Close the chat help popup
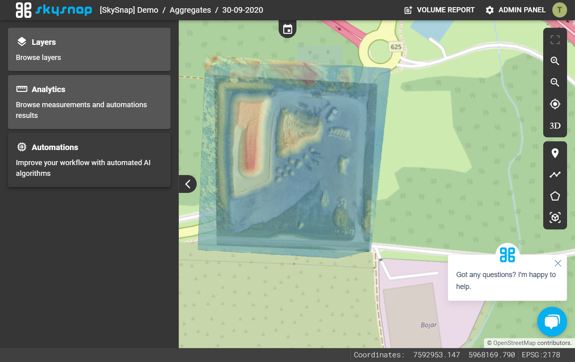The height and width of the screenshot is (362, 575). tap(558, 263)
